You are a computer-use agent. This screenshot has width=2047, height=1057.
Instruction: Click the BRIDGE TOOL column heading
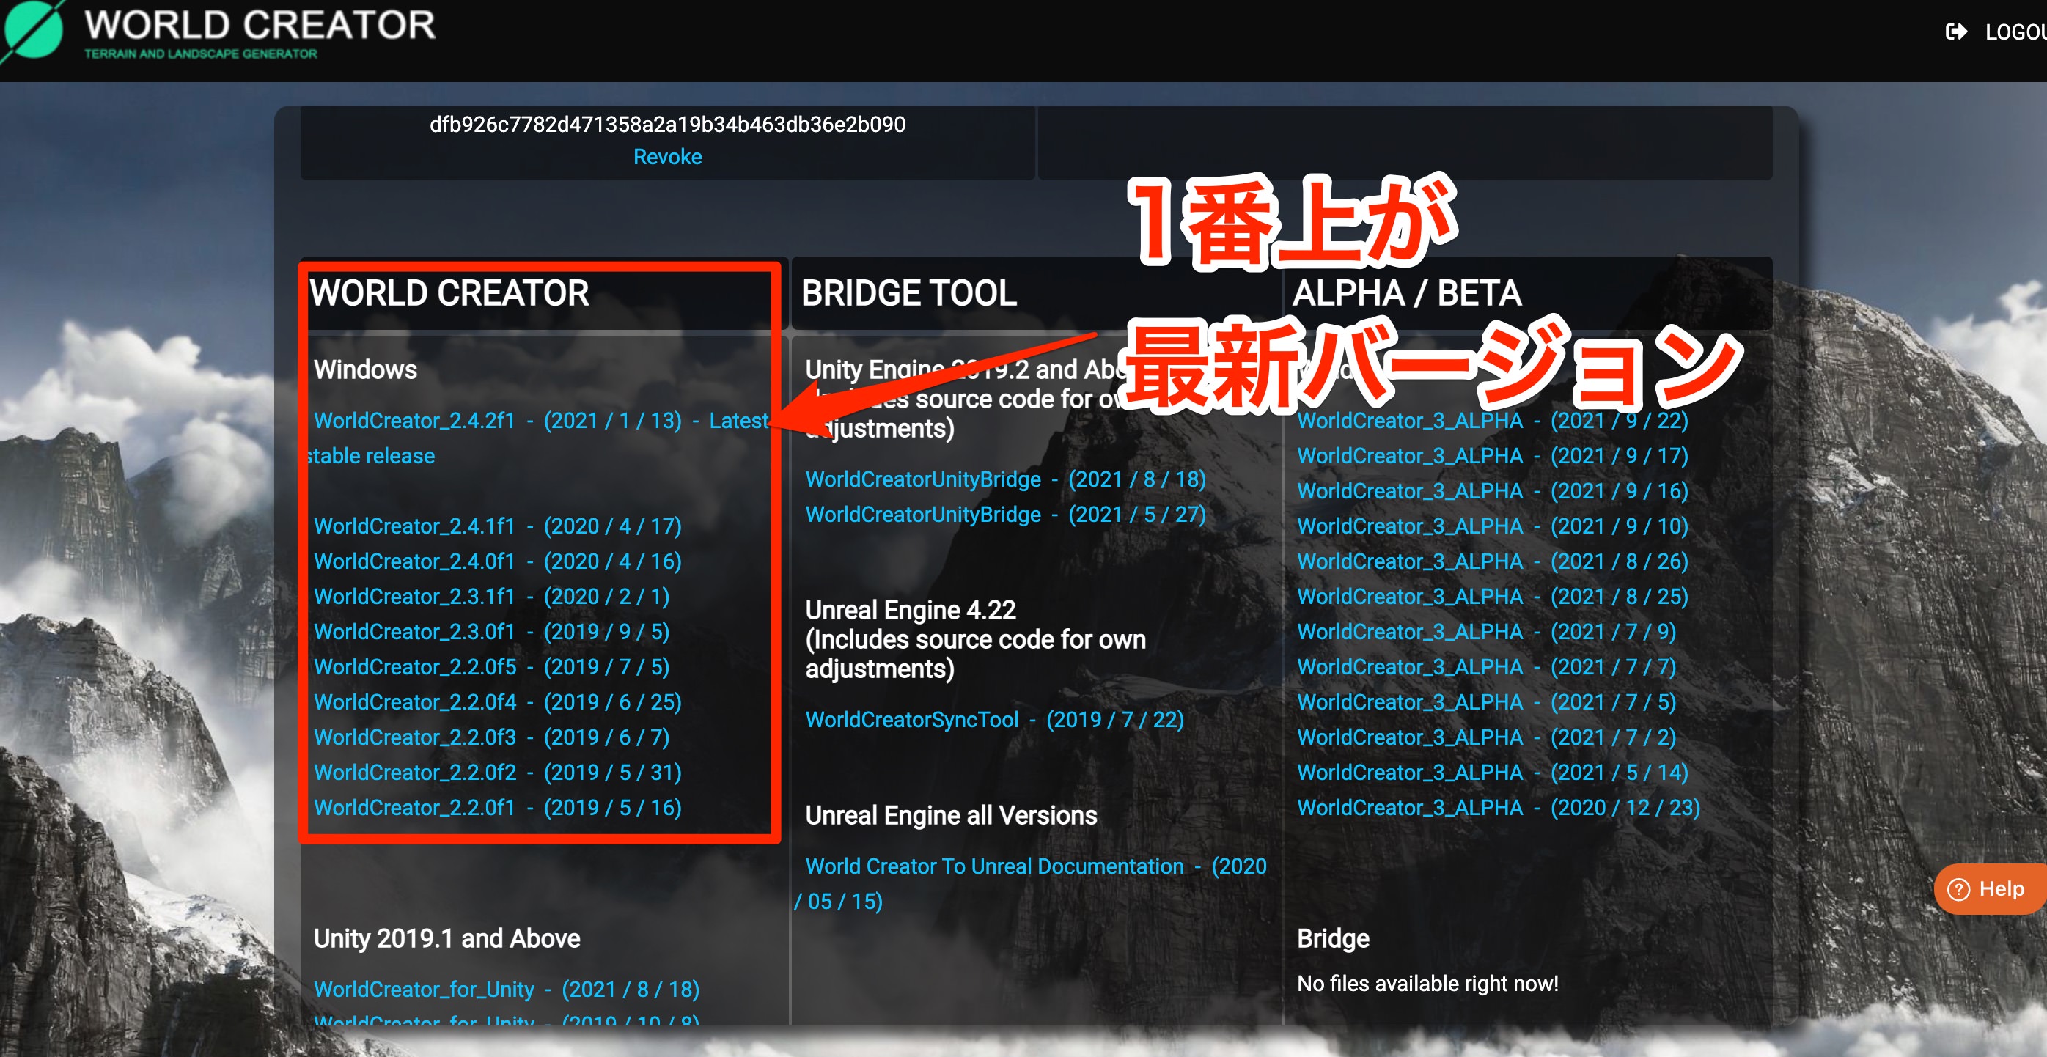(x=909, y=293)
